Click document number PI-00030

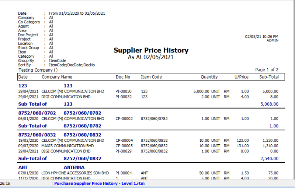(x=123, y=91)
